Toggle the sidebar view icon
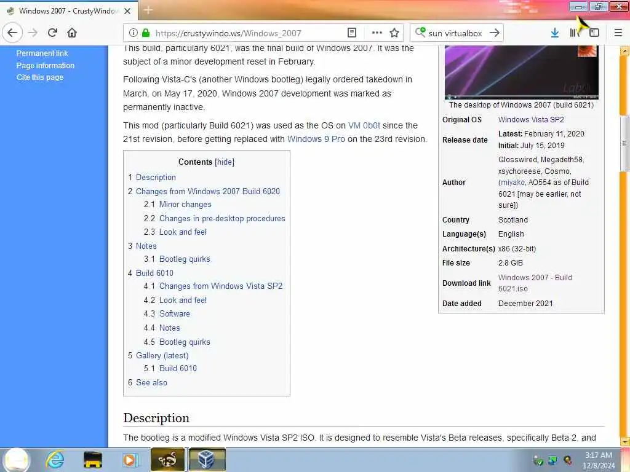Viewport: 630px width, 472px height. tap(594, 33)
